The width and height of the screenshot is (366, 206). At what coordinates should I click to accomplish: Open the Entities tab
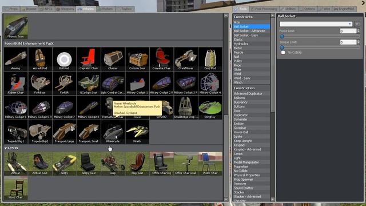105,9
